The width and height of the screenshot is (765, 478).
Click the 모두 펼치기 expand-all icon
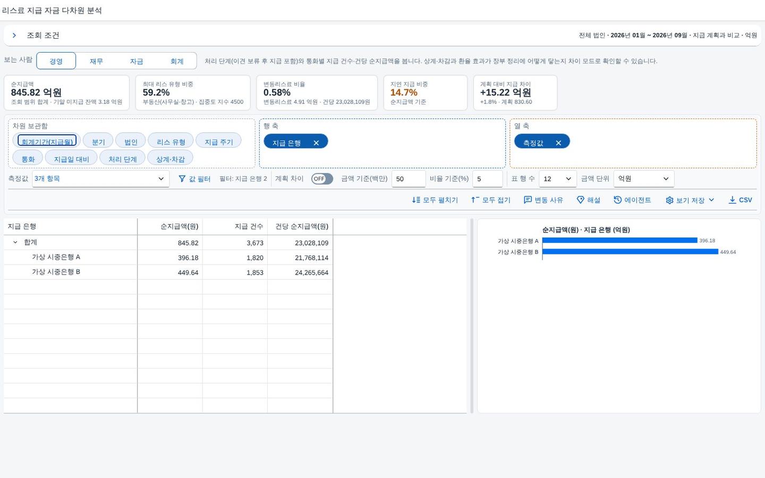pos(416,200)
